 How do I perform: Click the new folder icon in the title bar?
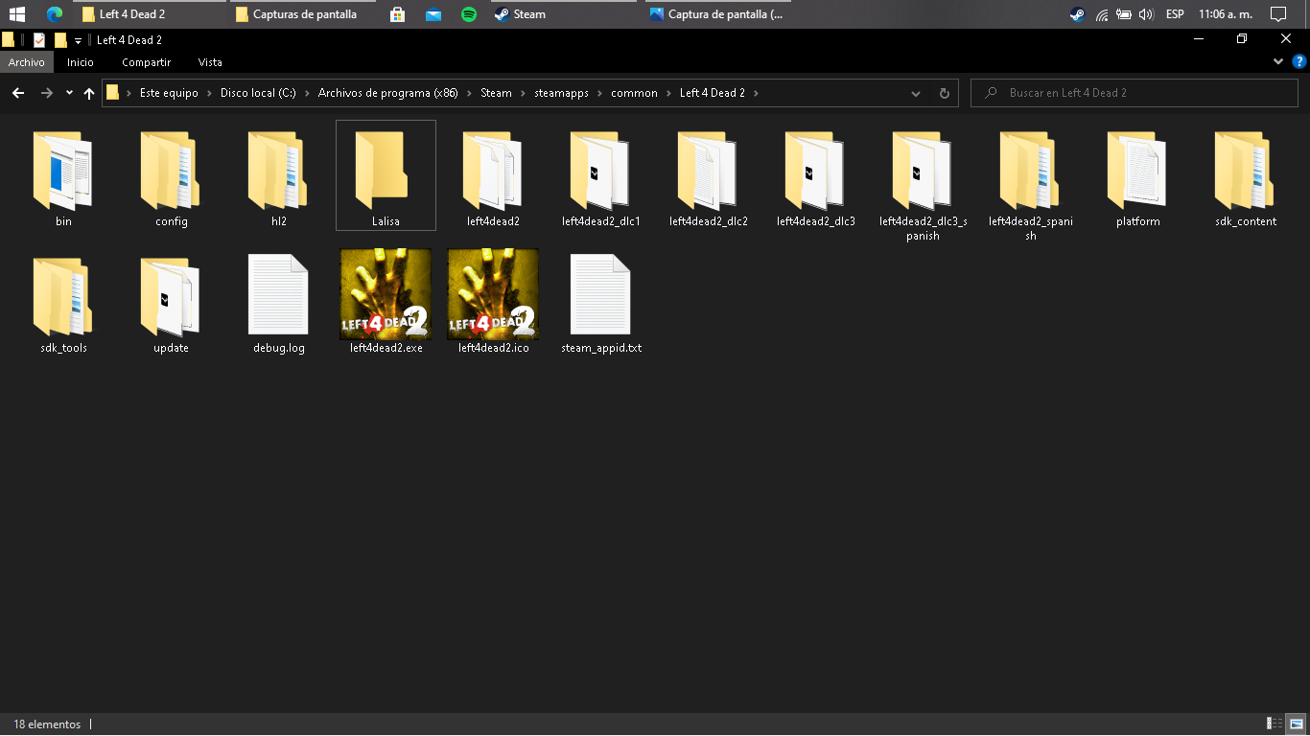[x=60, y=40]
